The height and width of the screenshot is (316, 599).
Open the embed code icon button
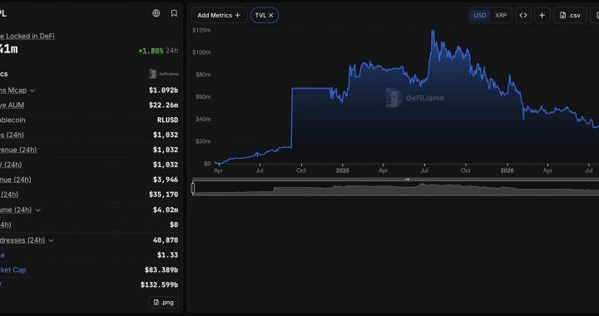click(x=523, y=15)
